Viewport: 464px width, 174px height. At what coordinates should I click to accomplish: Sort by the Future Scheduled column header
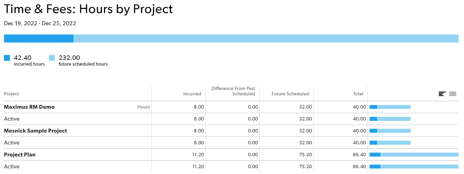(290, 94)
